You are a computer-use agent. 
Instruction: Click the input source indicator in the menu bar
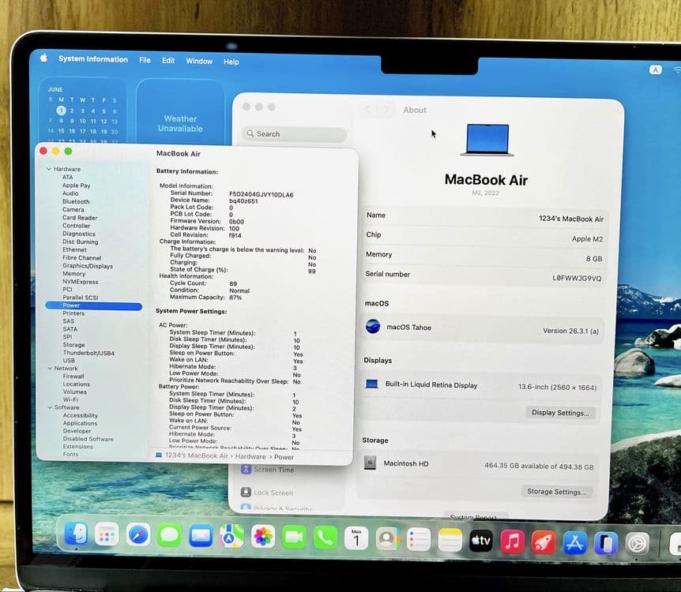click(656, 70)
